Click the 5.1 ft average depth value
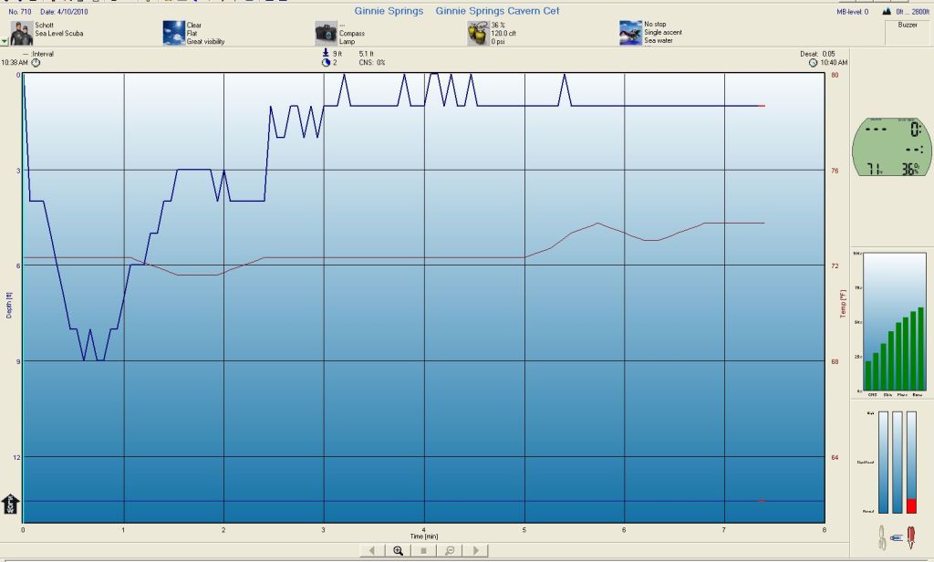934x562 pixels. pyautogui.click(x=366, y=54)
